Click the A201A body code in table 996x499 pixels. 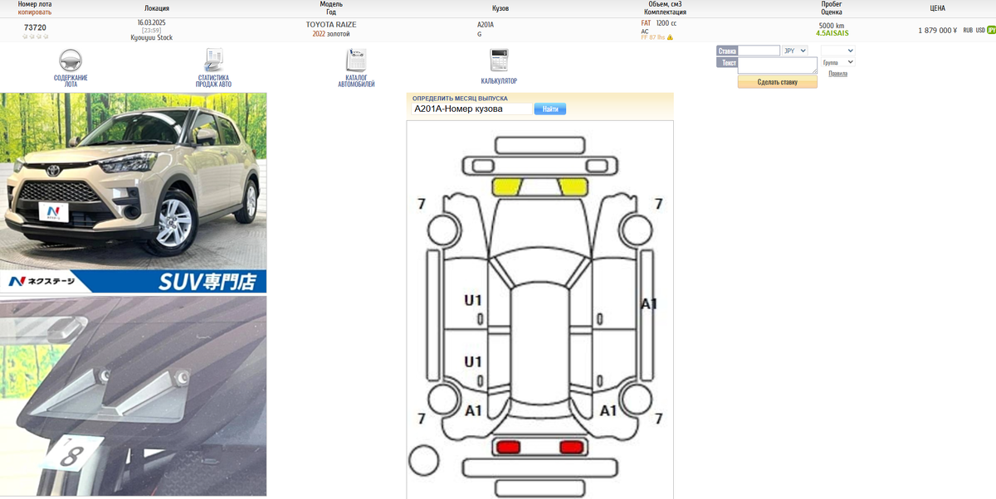click(486, 25)
